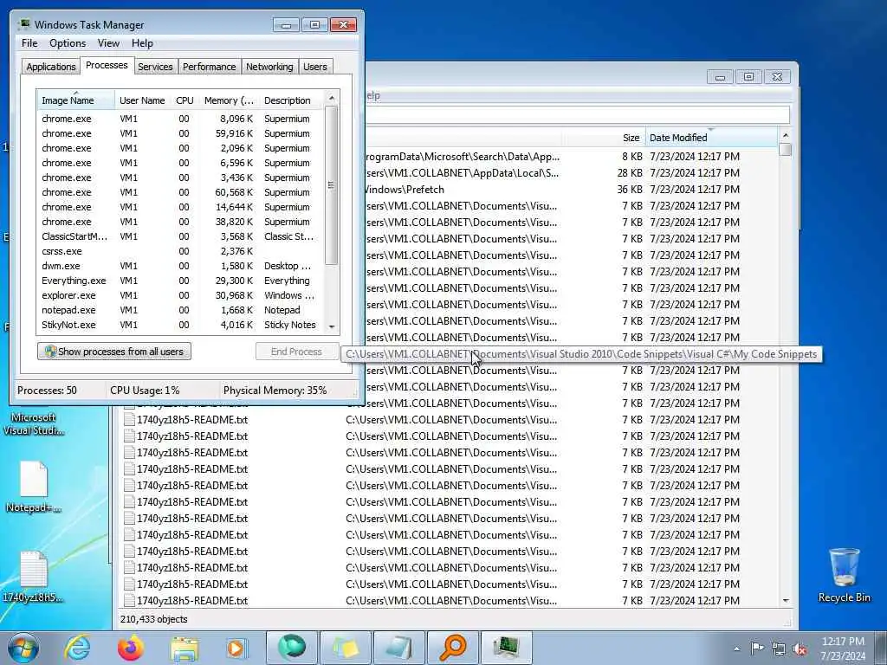
Task: Sort processes by Image Name column
Action: click(76, 100)
